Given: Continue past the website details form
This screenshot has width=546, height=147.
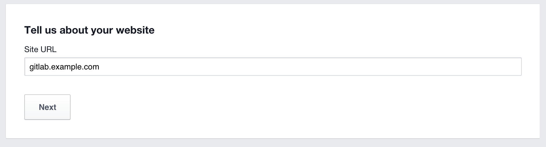Looking at the screenshot, I should click(47, 107).
